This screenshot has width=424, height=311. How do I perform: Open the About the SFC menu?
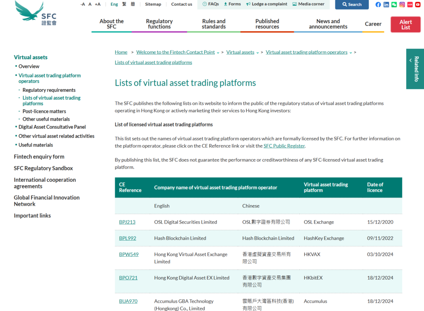(x=111, y=24)
